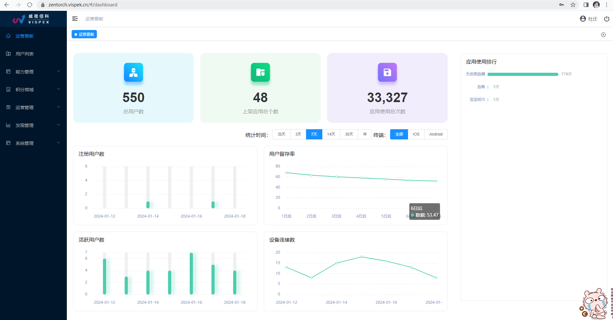Click the home icon beside 运营看板
613x320 pixels.
tap(8, 36)
